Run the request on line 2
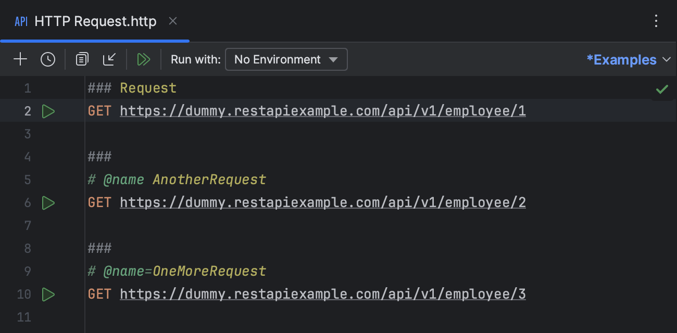 click(48, 111)
